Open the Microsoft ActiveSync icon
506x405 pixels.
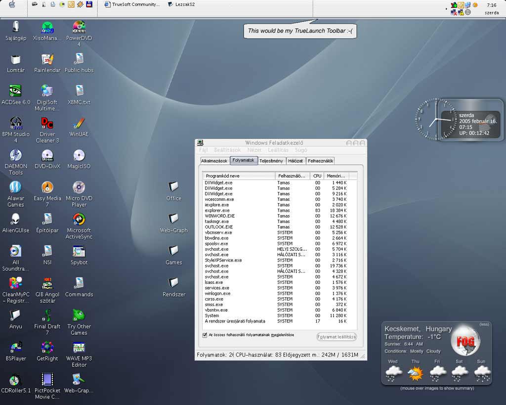pyautogui.click(x=79, y=220)
